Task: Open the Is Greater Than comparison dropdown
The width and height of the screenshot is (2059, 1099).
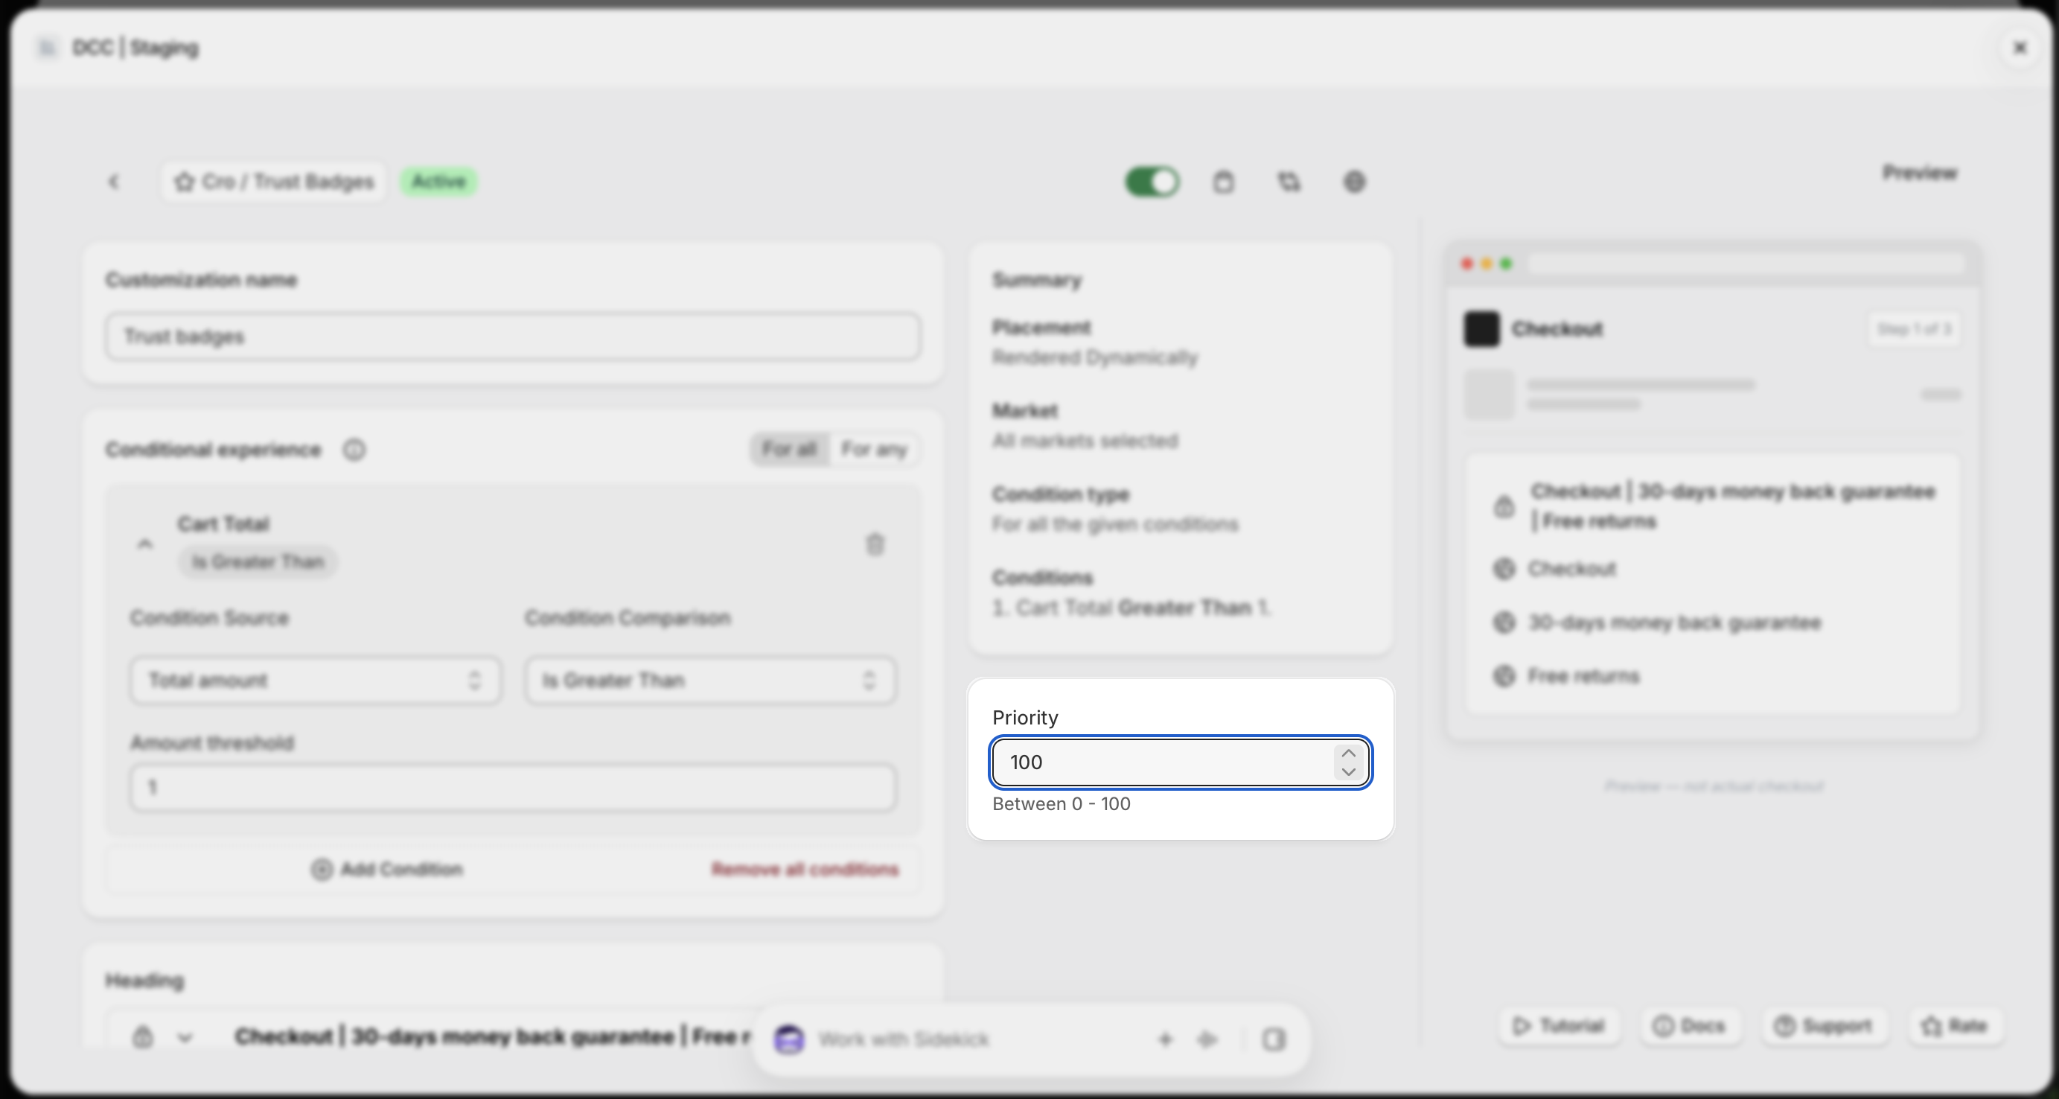Action: (709, 681)
